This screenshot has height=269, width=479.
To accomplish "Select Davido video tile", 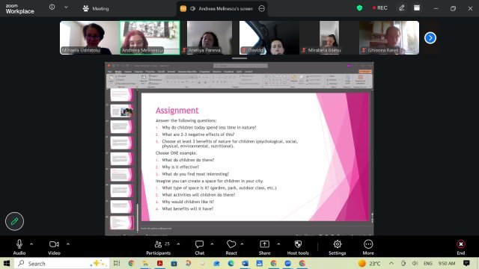I will tap(269, 38).
